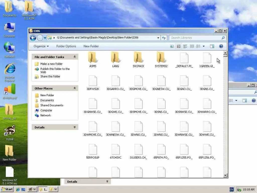
Task: Select the SVCPACK folder
Action: (x=138, y=60)
